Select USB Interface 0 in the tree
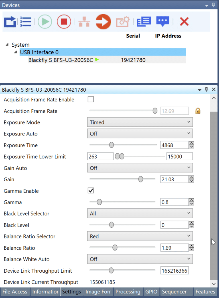 [103, 52]
